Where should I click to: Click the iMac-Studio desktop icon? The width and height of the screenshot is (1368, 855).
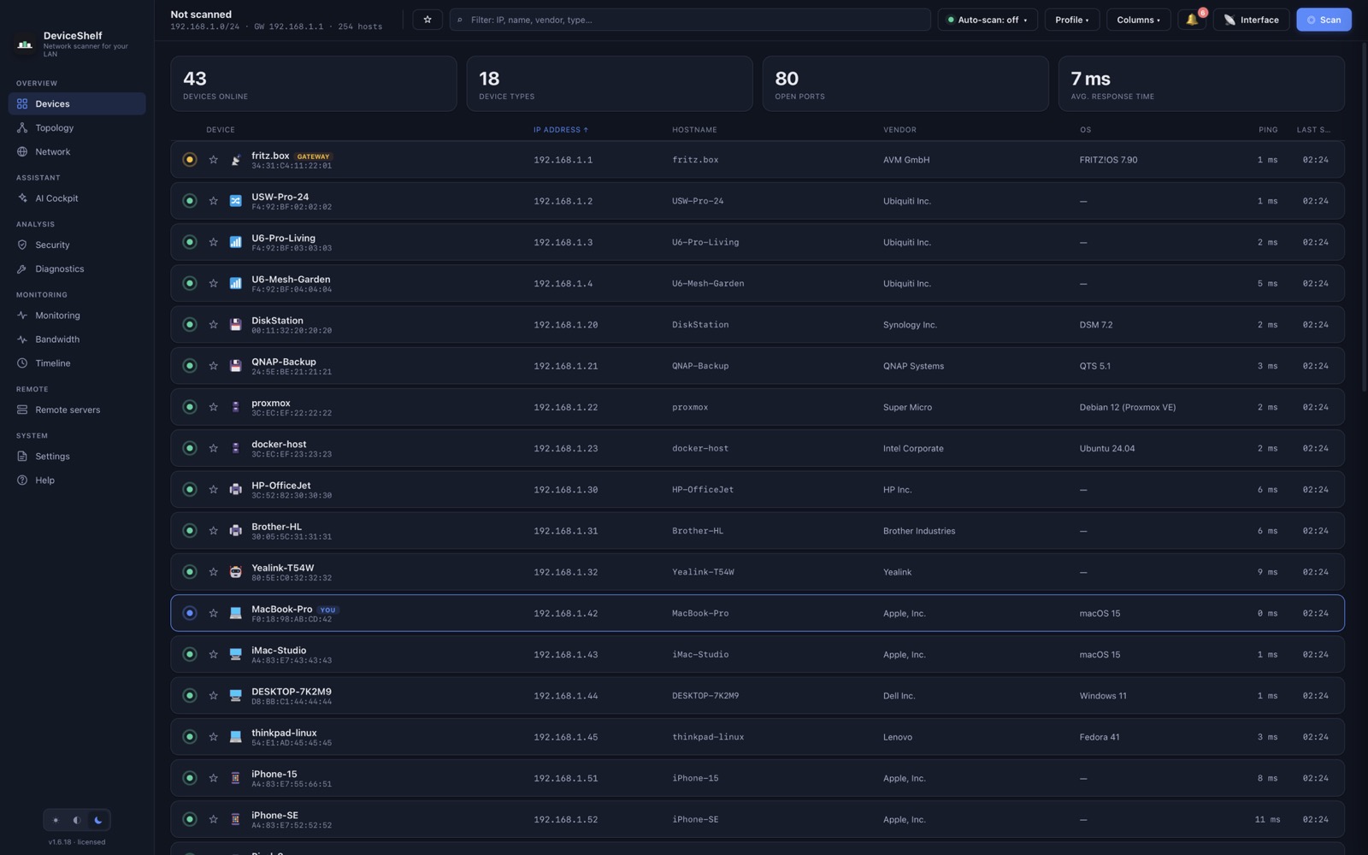[235, 654]
